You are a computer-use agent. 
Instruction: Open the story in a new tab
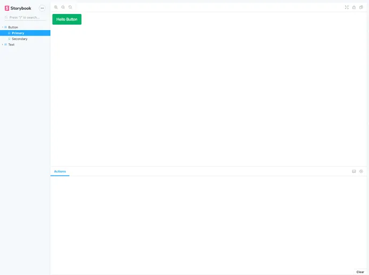[354, 7]
